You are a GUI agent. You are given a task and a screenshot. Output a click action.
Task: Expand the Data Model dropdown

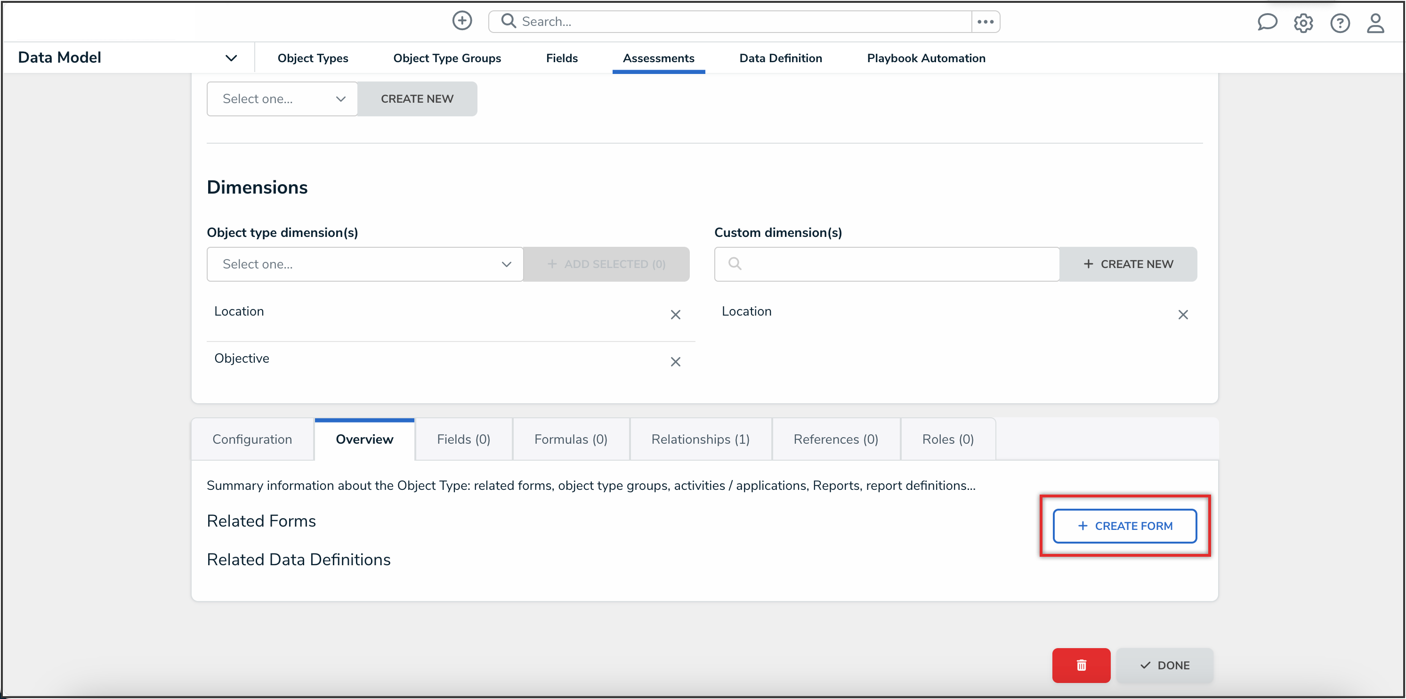point(231,57)
